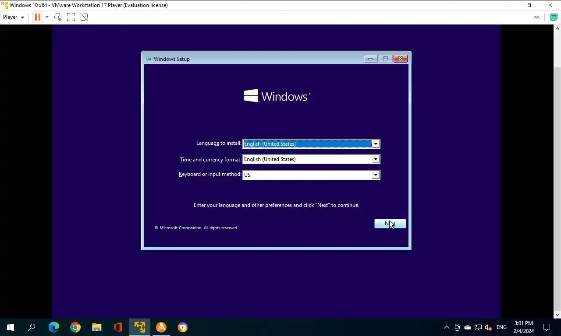
Task: Expand Time and currency format dropdown
Action: point(376,159)
